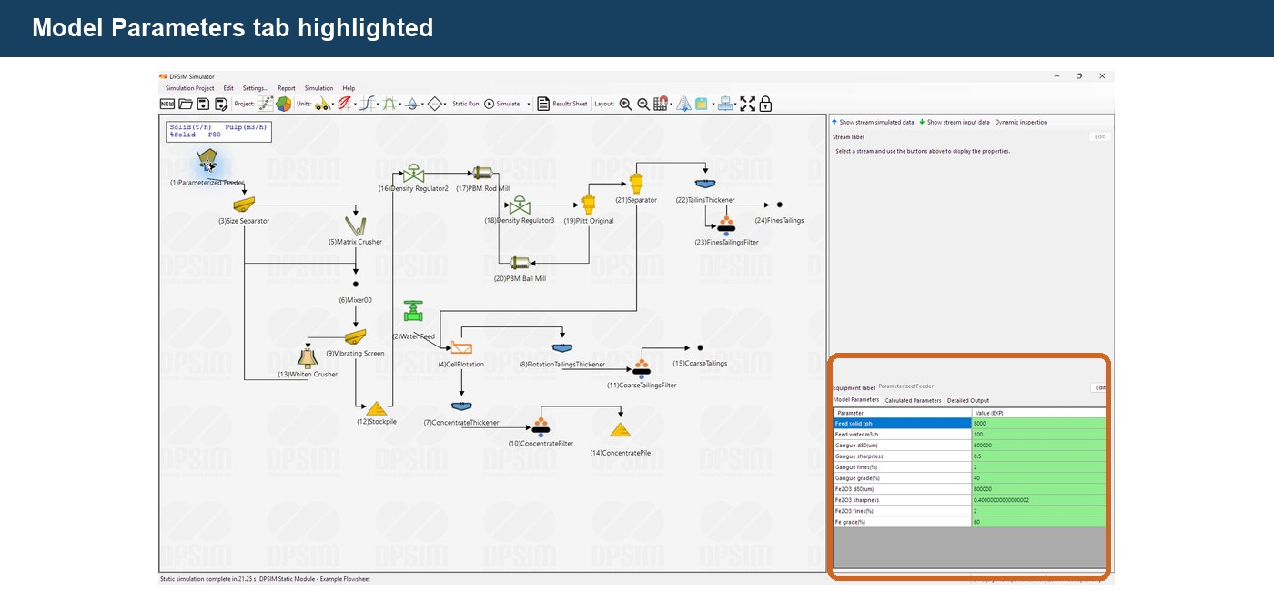Screen dimensions: 1274x591
Task: Zoom out of the flowsheet layout
Action: point(643,104)
